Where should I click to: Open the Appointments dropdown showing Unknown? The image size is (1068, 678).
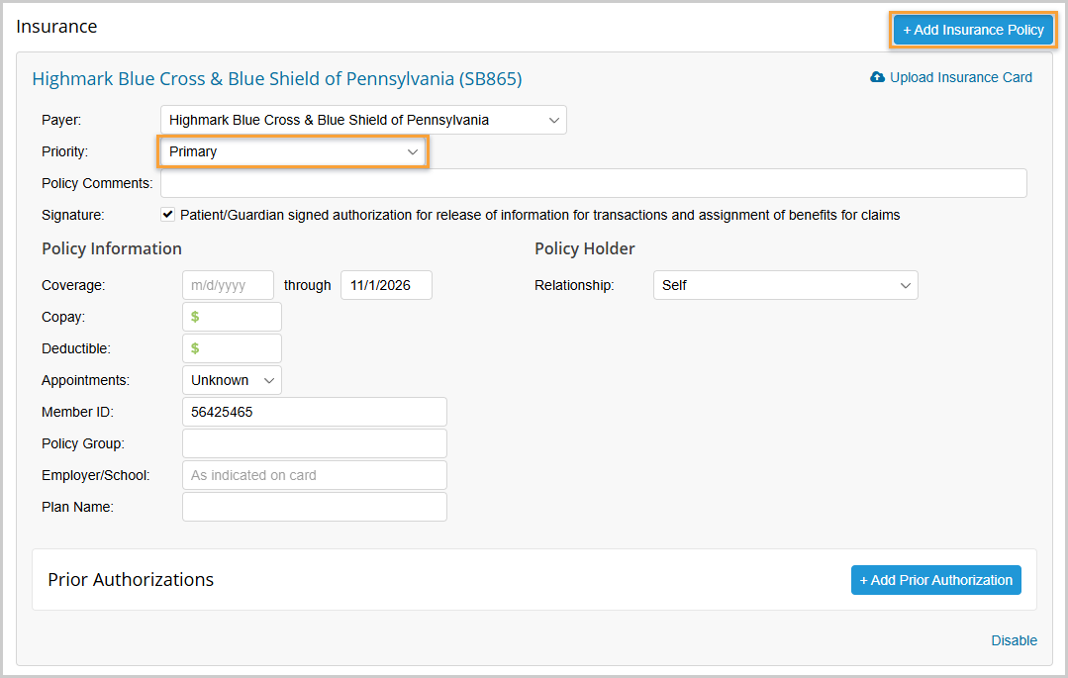pyautogui.click(x=232, y=380)
